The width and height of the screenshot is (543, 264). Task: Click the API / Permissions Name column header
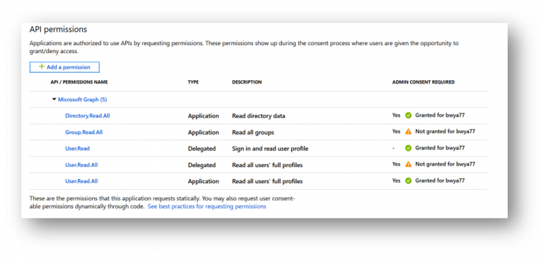pos(79,82)
